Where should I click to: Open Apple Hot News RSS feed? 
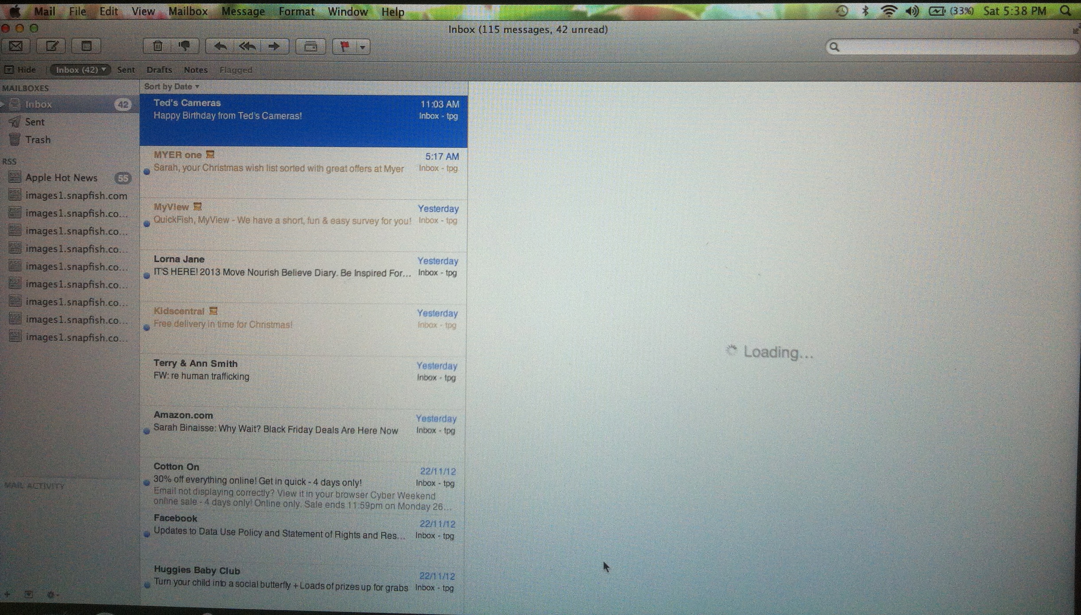point(62,177)
